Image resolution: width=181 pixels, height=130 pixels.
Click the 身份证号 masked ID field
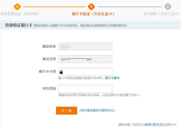pos(85,59)
